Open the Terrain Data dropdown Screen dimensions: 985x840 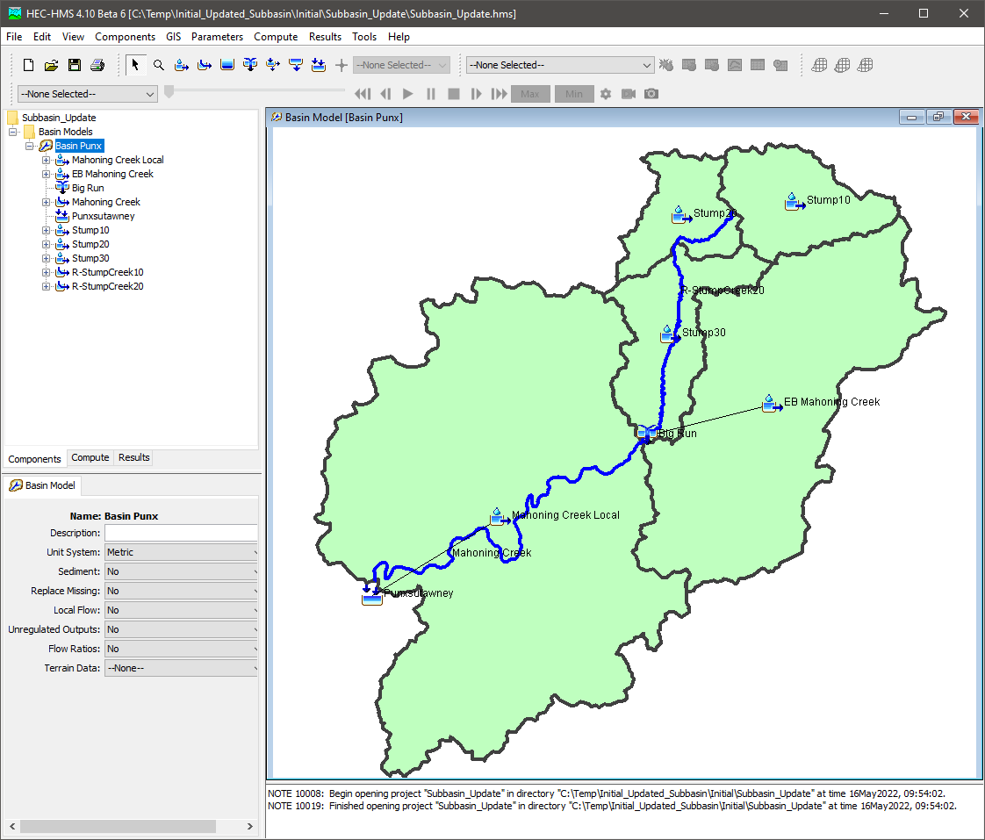coord(181,669)
